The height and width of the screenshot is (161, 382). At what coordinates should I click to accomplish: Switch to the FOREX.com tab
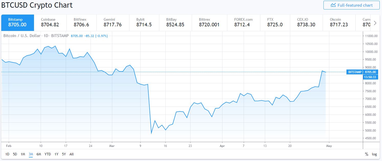243,22
